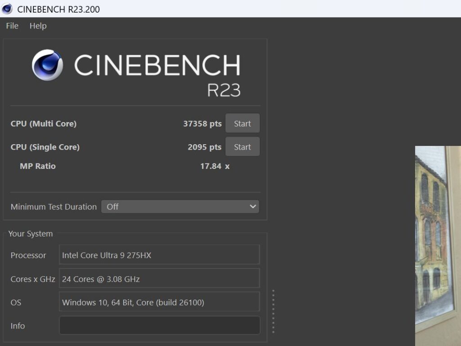Click the Cinebench icon in title bar
The image size is (461, 346).
7,9
